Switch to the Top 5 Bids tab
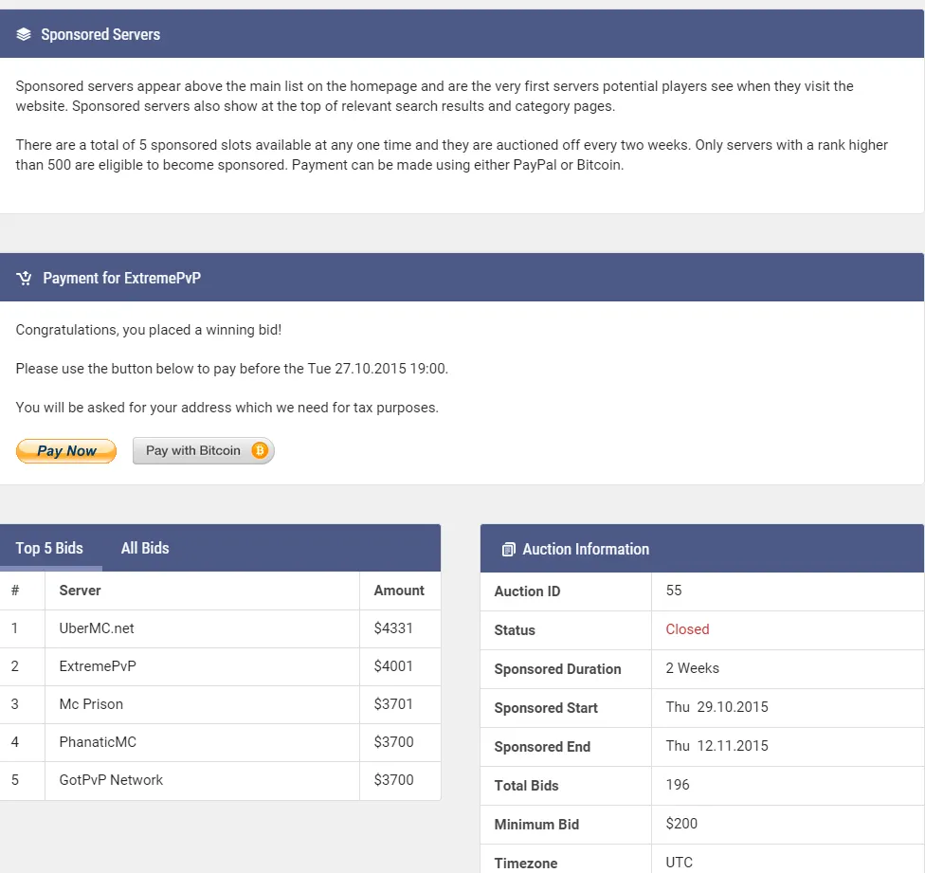The height and width of the screenshot is (873, 925). [49, 548]
